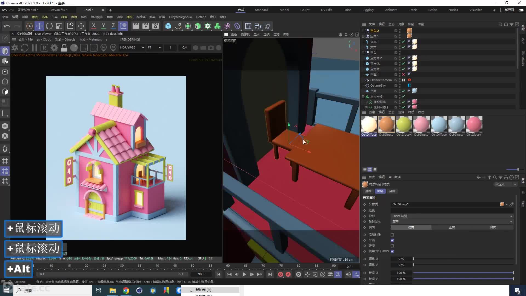
Task: Click the 0.4 value field in Live Viewer
Action: tap(184, 47)
